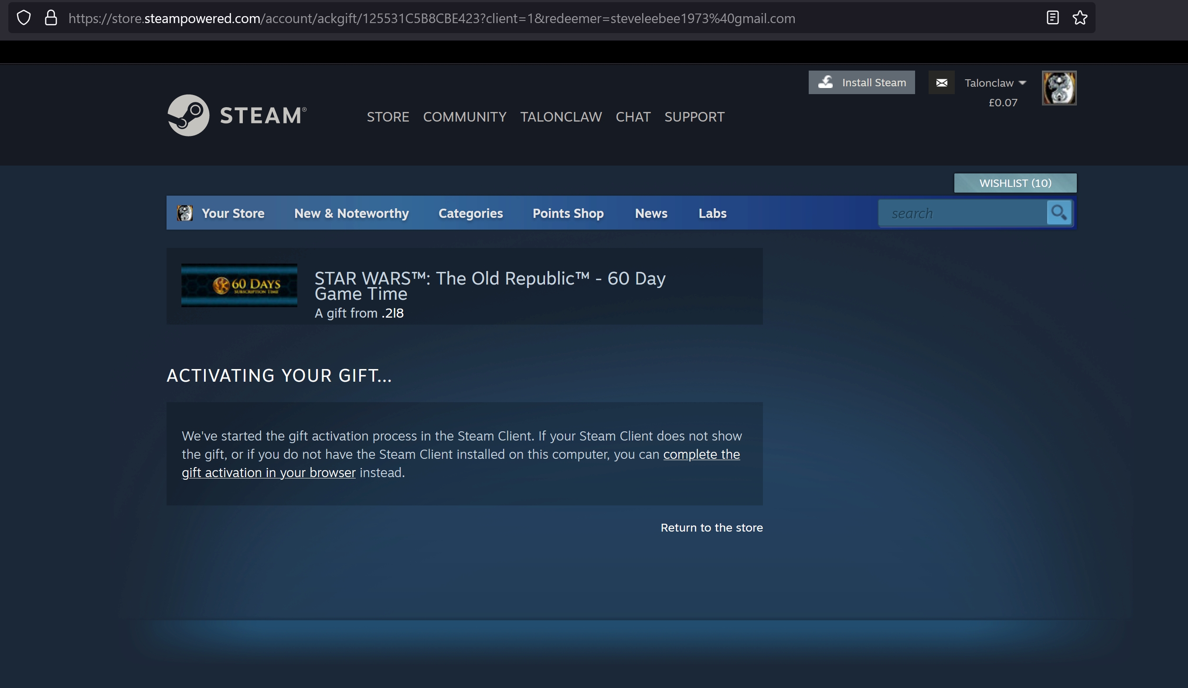Click the Talonclaw profile avatar
Image resolution: width=1188 pixels, height=688 pixels.
point(1059,88)
